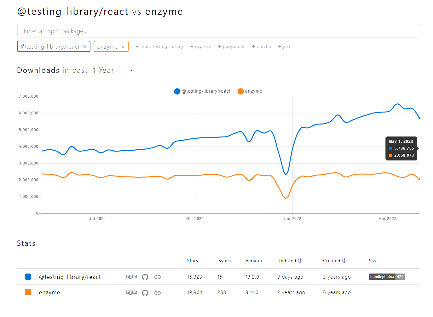Add react-testing-library suggestion

tap(159, 46)
